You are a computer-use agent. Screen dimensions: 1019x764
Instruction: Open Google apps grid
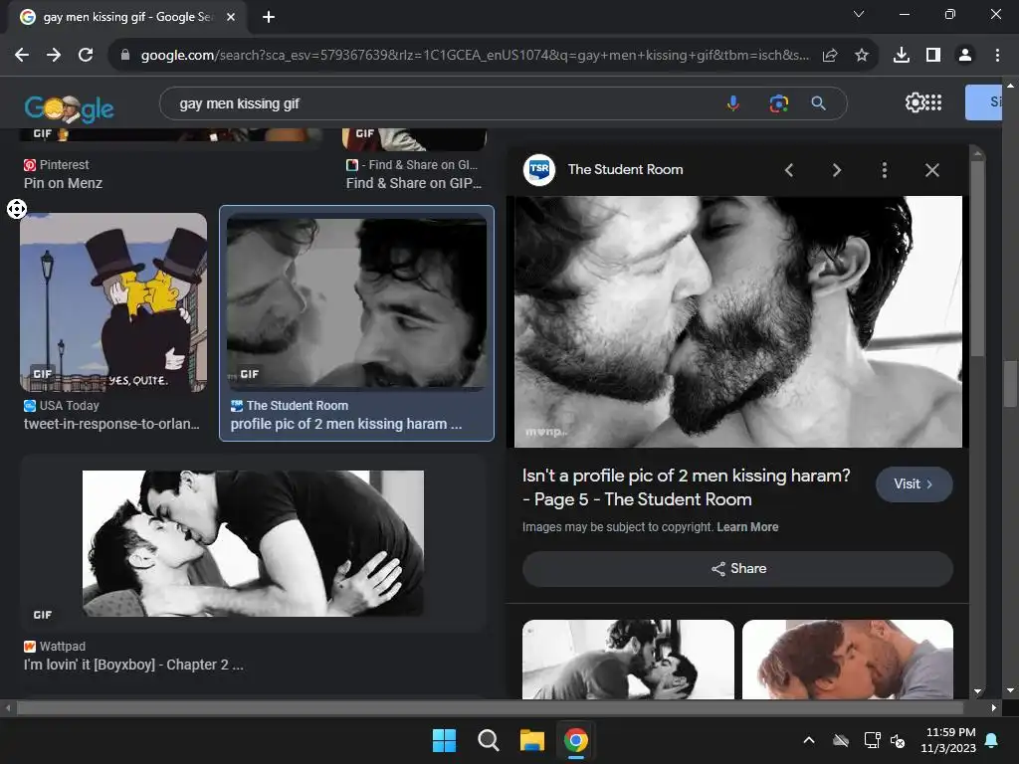933,102
